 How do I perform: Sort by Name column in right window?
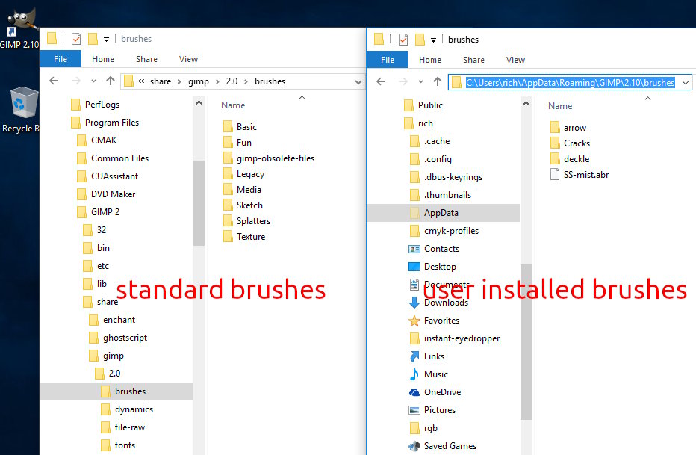click(x=560, y=106)
